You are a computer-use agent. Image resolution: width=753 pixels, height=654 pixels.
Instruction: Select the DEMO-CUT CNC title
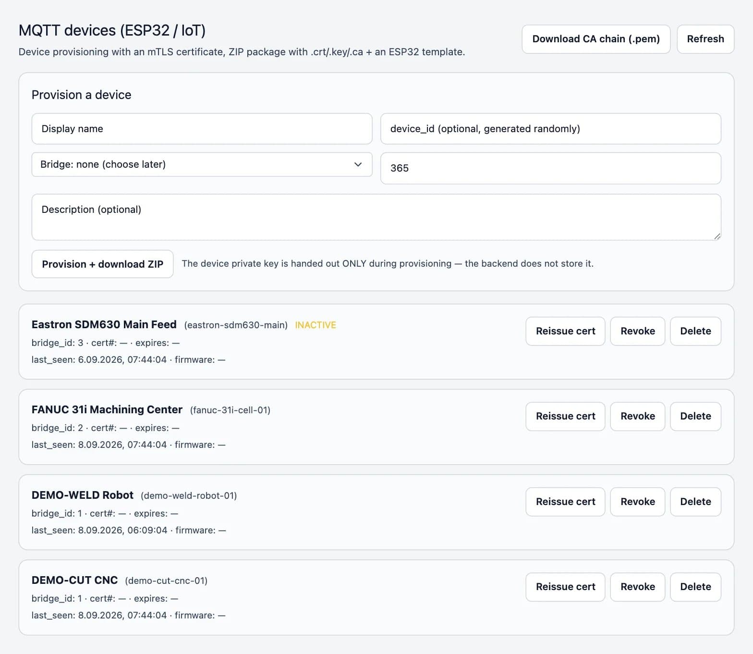pyautogui.click(x=74, y=580)
